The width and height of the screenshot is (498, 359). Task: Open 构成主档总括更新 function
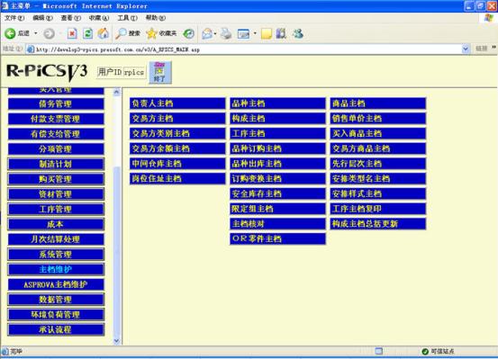(378, 224)
